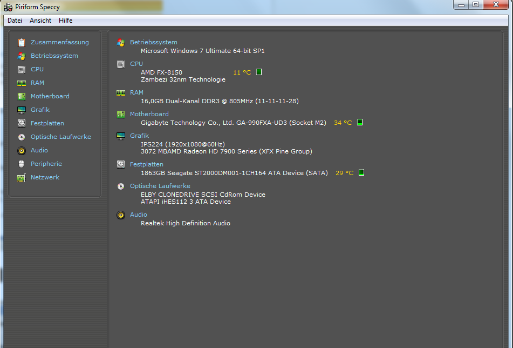Click the memory icon beside RAM heading
The image size is (513, 348).
click(121, 93)
